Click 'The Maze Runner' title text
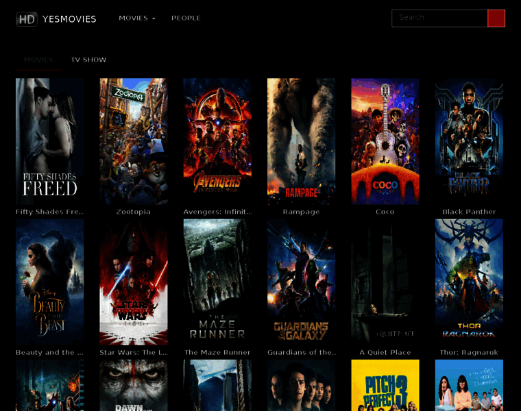521x411 pixels. [217, 353]
